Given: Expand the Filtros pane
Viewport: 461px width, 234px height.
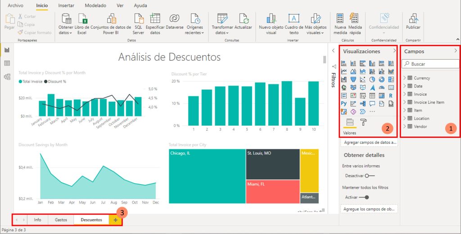Looking at the screenshot, I should (333, 51).
